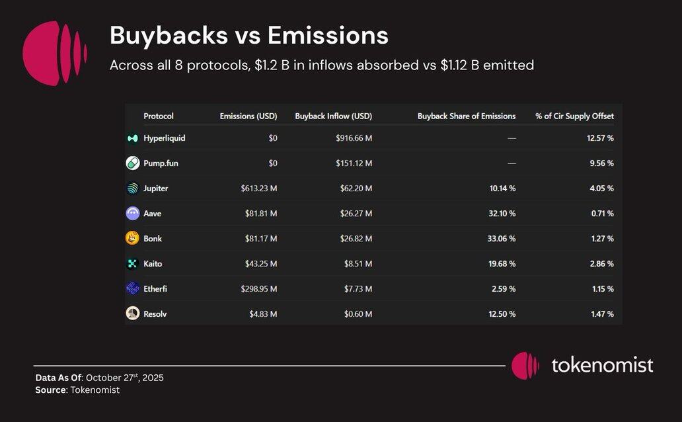
Task: Open the Jupiter protocol name link
Action: tap(155, 189)
